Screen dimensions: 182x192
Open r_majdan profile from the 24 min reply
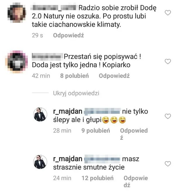tap(68, 159)
